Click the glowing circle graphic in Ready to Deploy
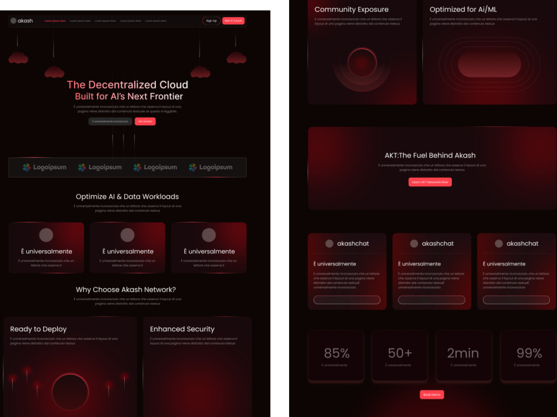557x417 pixels. (x=70, y=392)
